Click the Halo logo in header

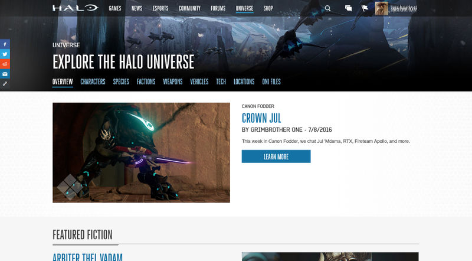pos(76,8)
